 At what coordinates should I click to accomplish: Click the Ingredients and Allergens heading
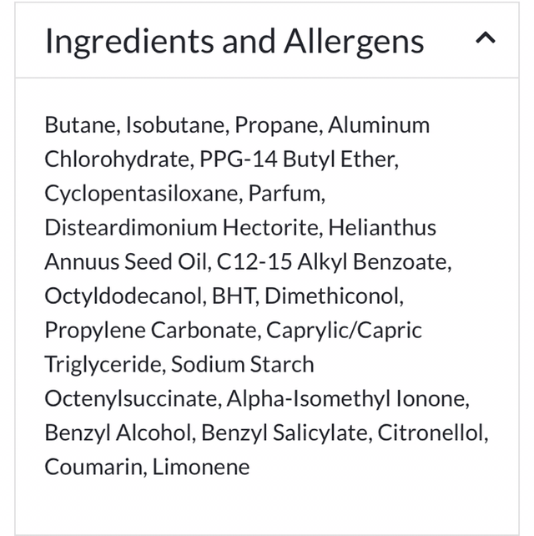234,41
